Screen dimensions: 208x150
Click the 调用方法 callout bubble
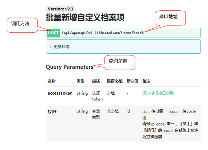point(20,24)
